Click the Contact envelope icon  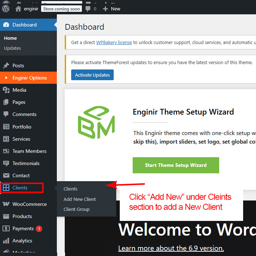click(x=6, y=175)
